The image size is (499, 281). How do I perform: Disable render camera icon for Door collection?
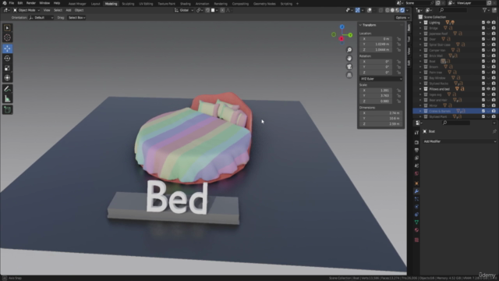click(x=494, y=39)
